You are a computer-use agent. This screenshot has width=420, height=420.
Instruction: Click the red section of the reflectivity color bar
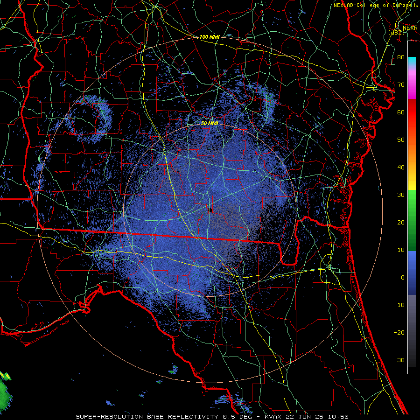pos(412,112)
